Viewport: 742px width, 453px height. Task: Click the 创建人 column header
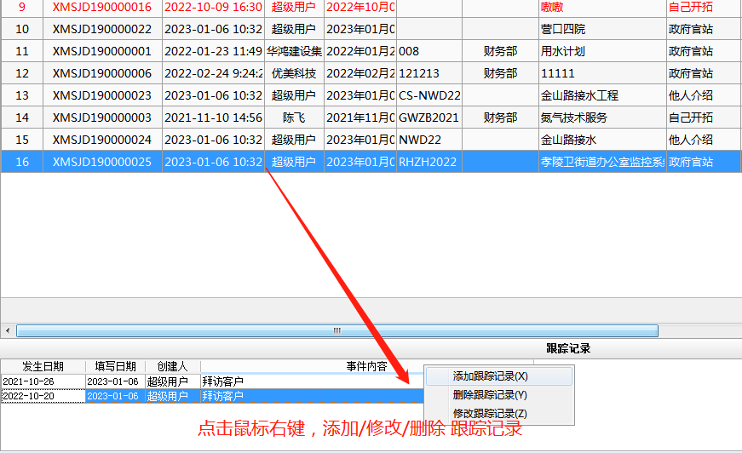click(172, 366)
